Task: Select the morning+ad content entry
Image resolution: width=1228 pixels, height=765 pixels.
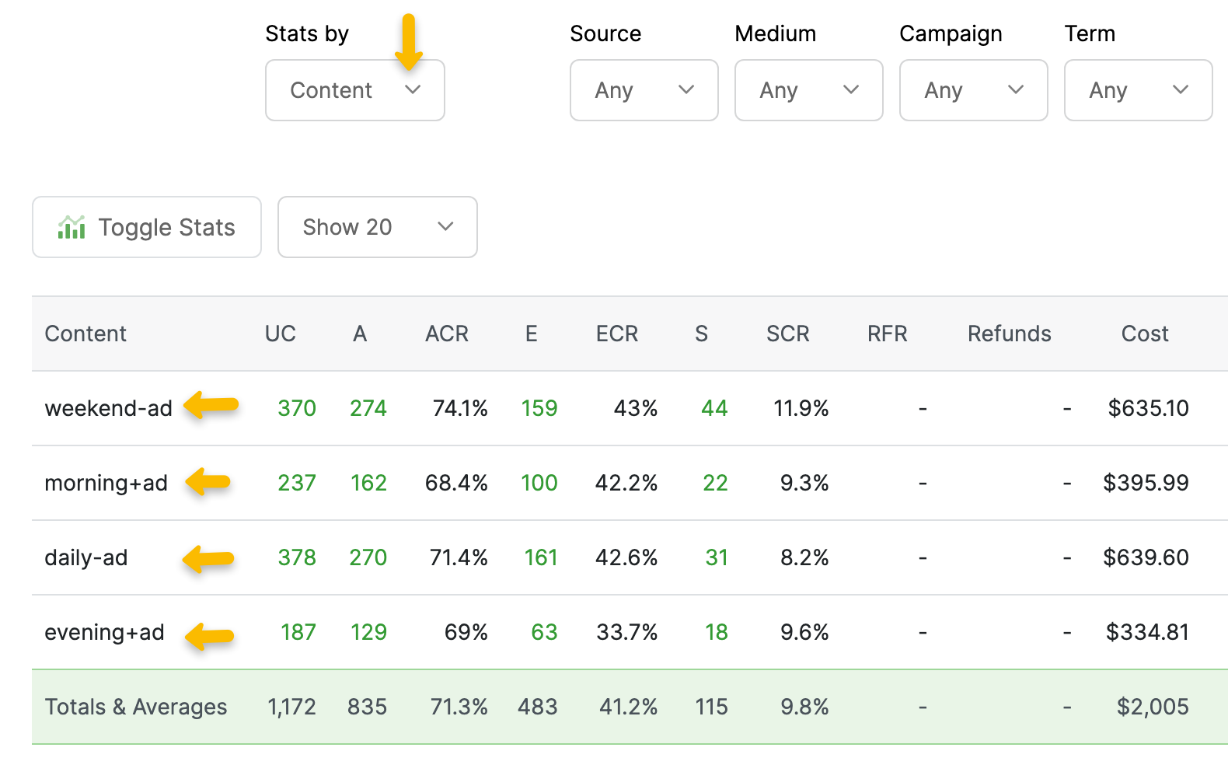Action: pos(106,483)
